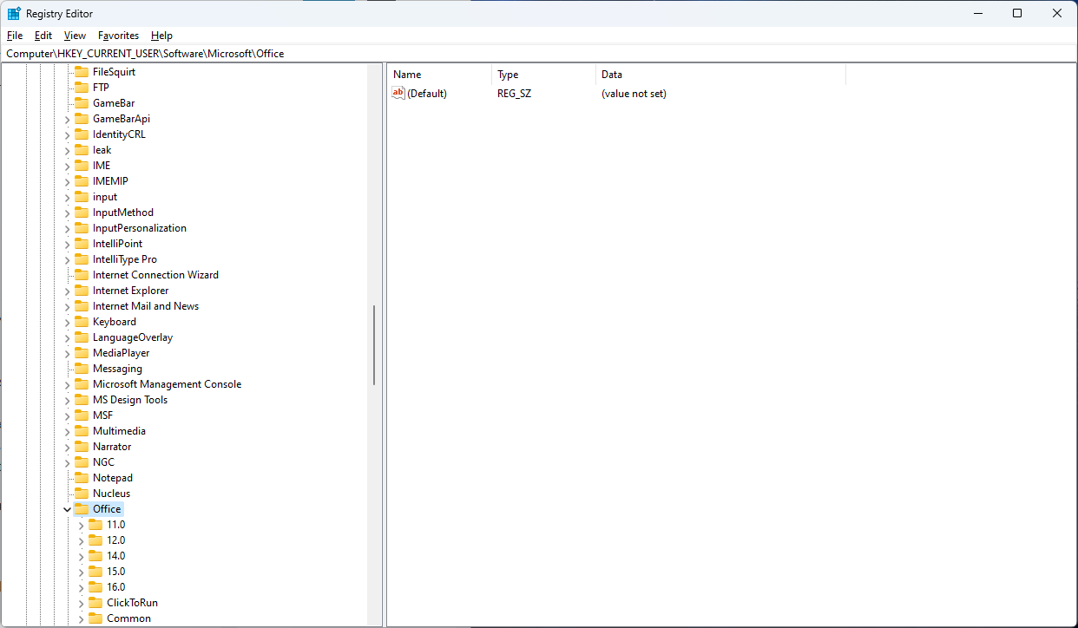Image resolution: width=1078 pixels, height=628 pixels.
Task: Select the (Default) value entry
Action: pos(427,94)
